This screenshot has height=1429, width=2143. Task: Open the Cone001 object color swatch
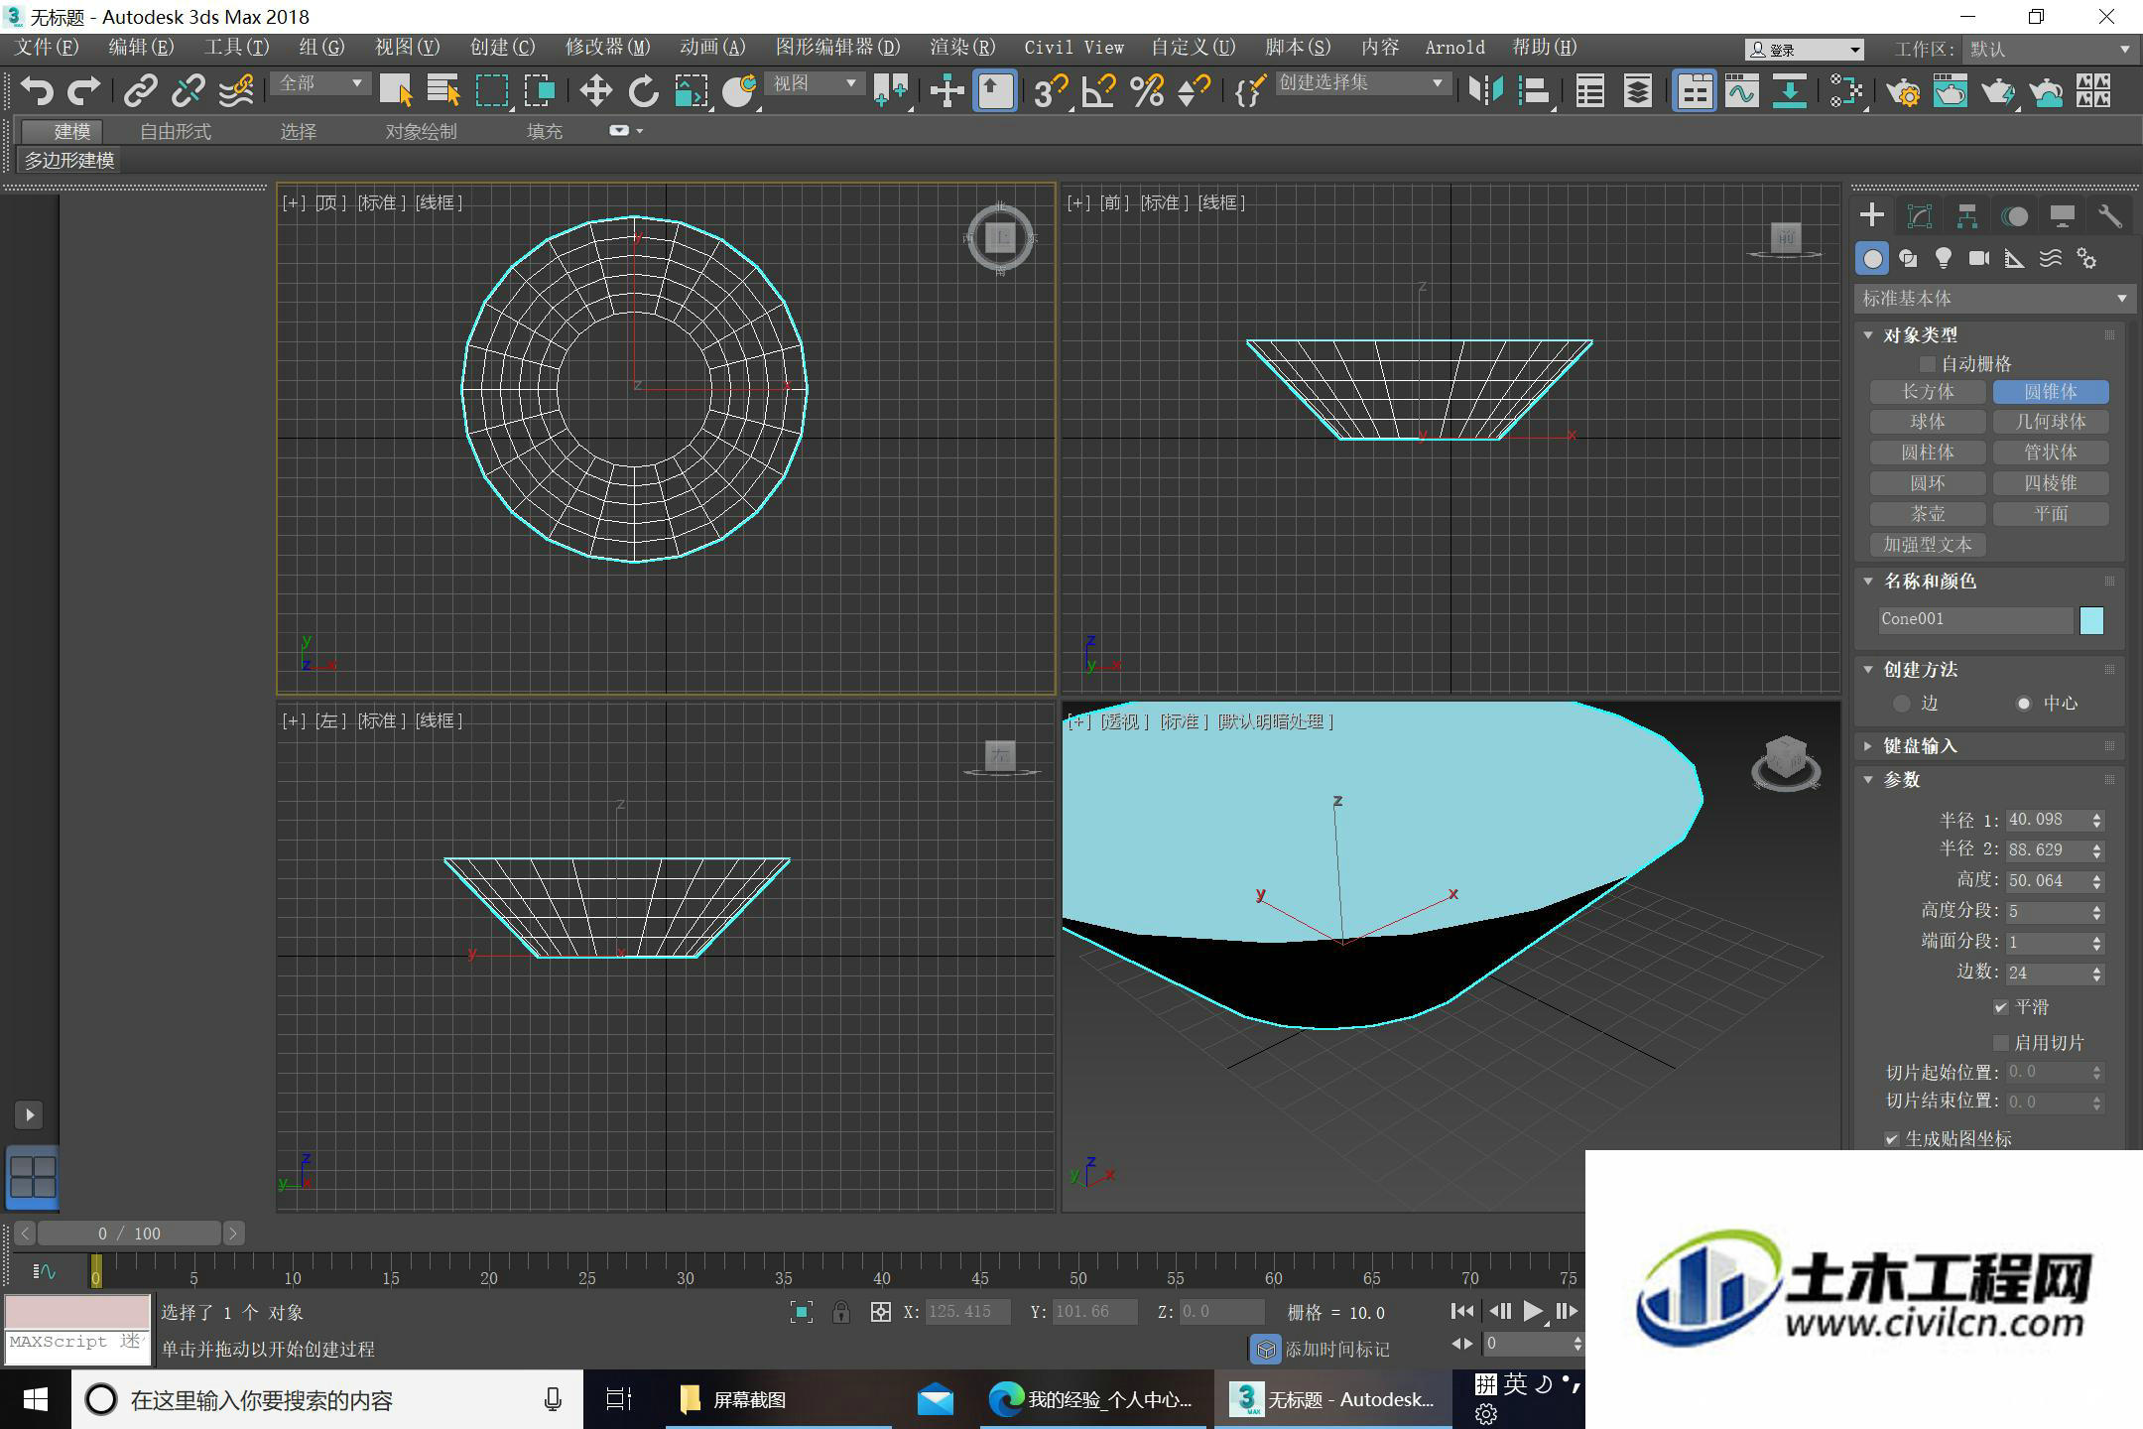(x=2091, y=620)
